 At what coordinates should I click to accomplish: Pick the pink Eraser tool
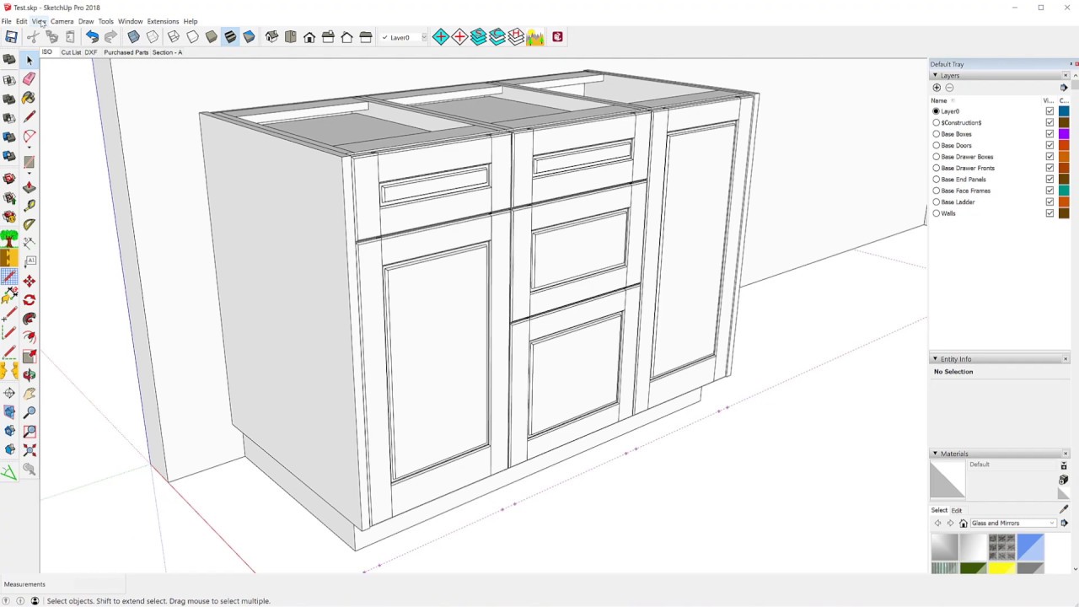29,78
